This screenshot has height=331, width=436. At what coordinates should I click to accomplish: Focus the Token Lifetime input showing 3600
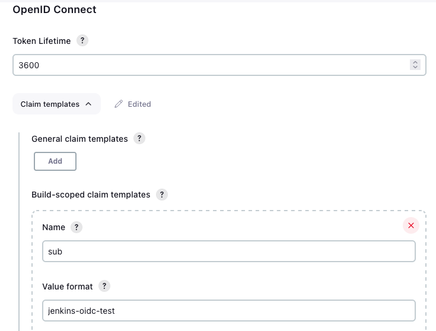pyautogui.click(x=208, y=65)
